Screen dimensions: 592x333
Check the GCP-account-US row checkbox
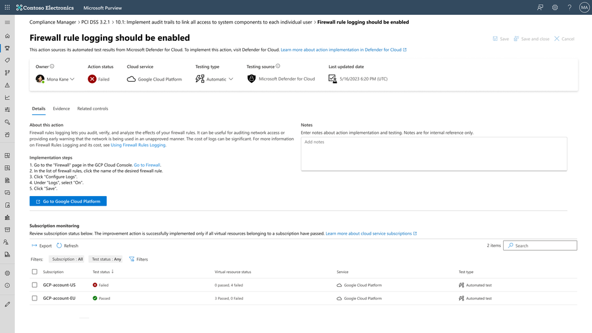coord(35,284)
